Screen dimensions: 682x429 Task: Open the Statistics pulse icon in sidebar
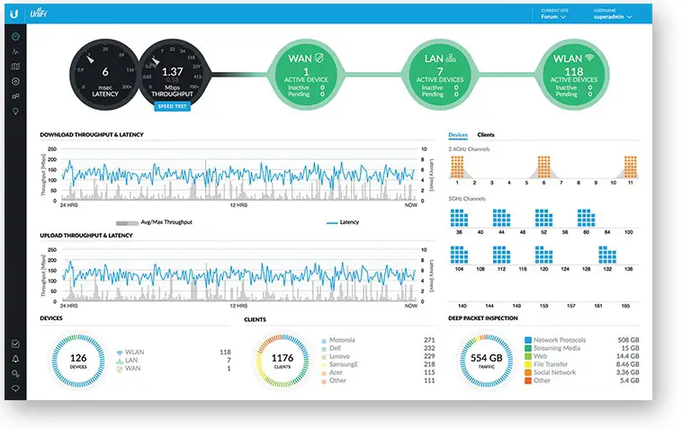(x=15, y=52)
